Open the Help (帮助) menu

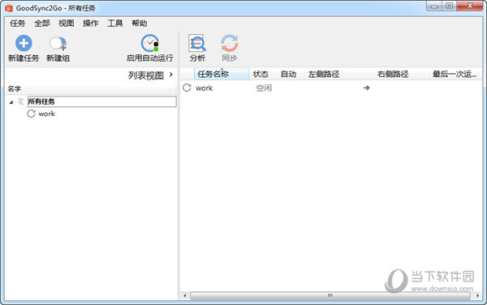click(x=139, y=24)
